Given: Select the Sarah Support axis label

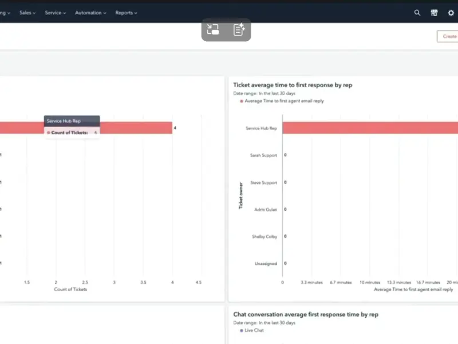Looking at the screenshot, I should [x=263, y=155].
